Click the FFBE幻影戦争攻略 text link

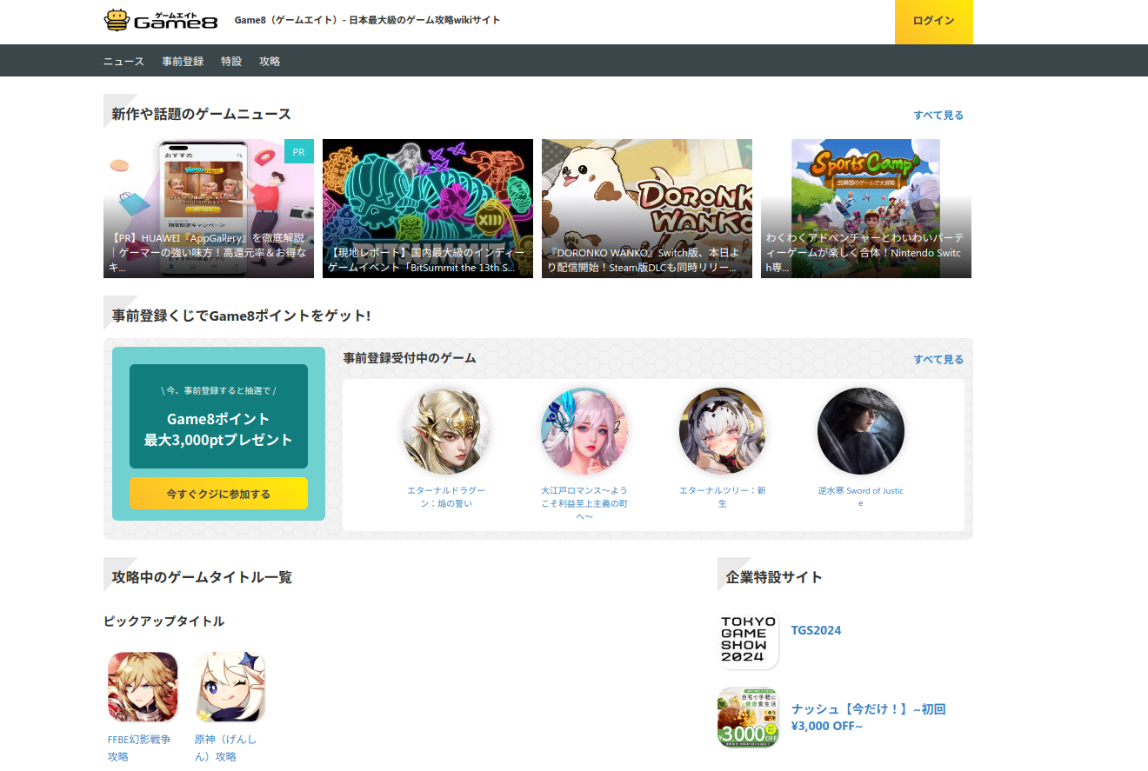(139, 748)
